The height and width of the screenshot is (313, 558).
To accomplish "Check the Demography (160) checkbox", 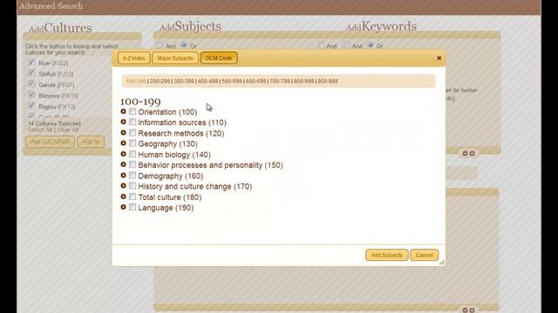I will pos(133,176).
